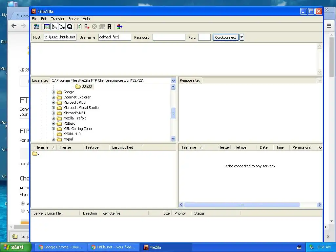
Task: Expand the Mypal folder node
Action: point(53,139)
